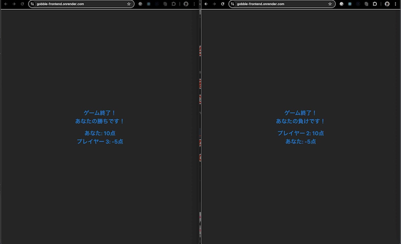Click the 'あなたの負けです！' text

coord(301,121)
